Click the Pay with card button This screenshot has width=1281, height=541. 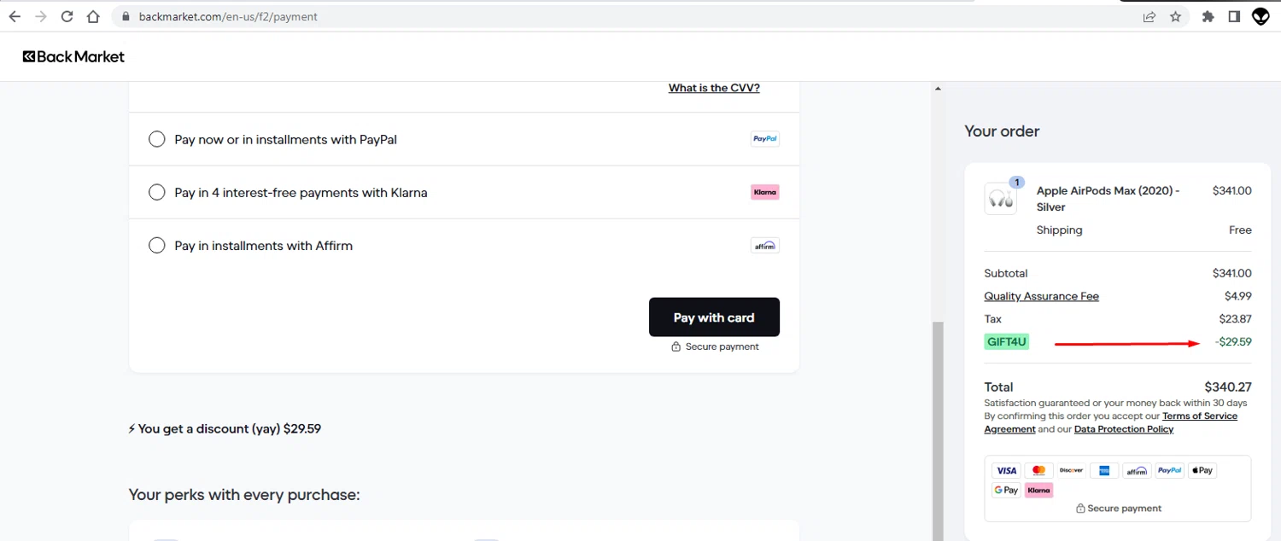coord(714,317)
